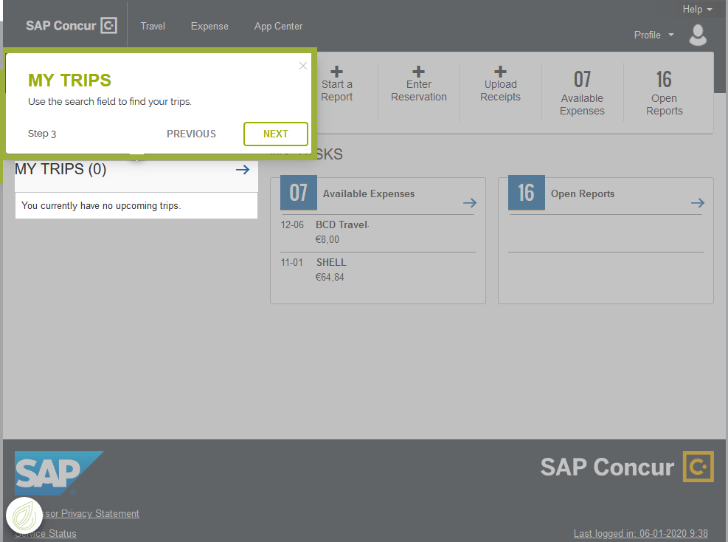
Task: Click the blue 07 badge in tasks
Action: click(299, 193)
